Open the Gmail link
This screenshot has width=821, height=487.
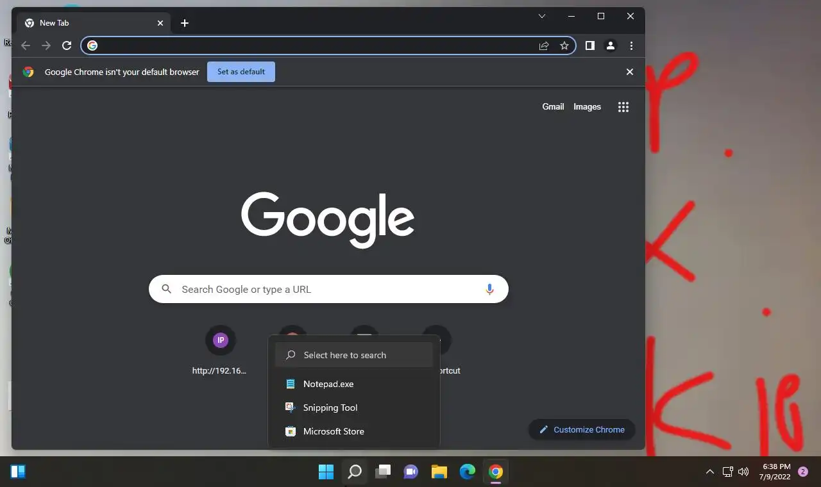[x=553, y=107]
